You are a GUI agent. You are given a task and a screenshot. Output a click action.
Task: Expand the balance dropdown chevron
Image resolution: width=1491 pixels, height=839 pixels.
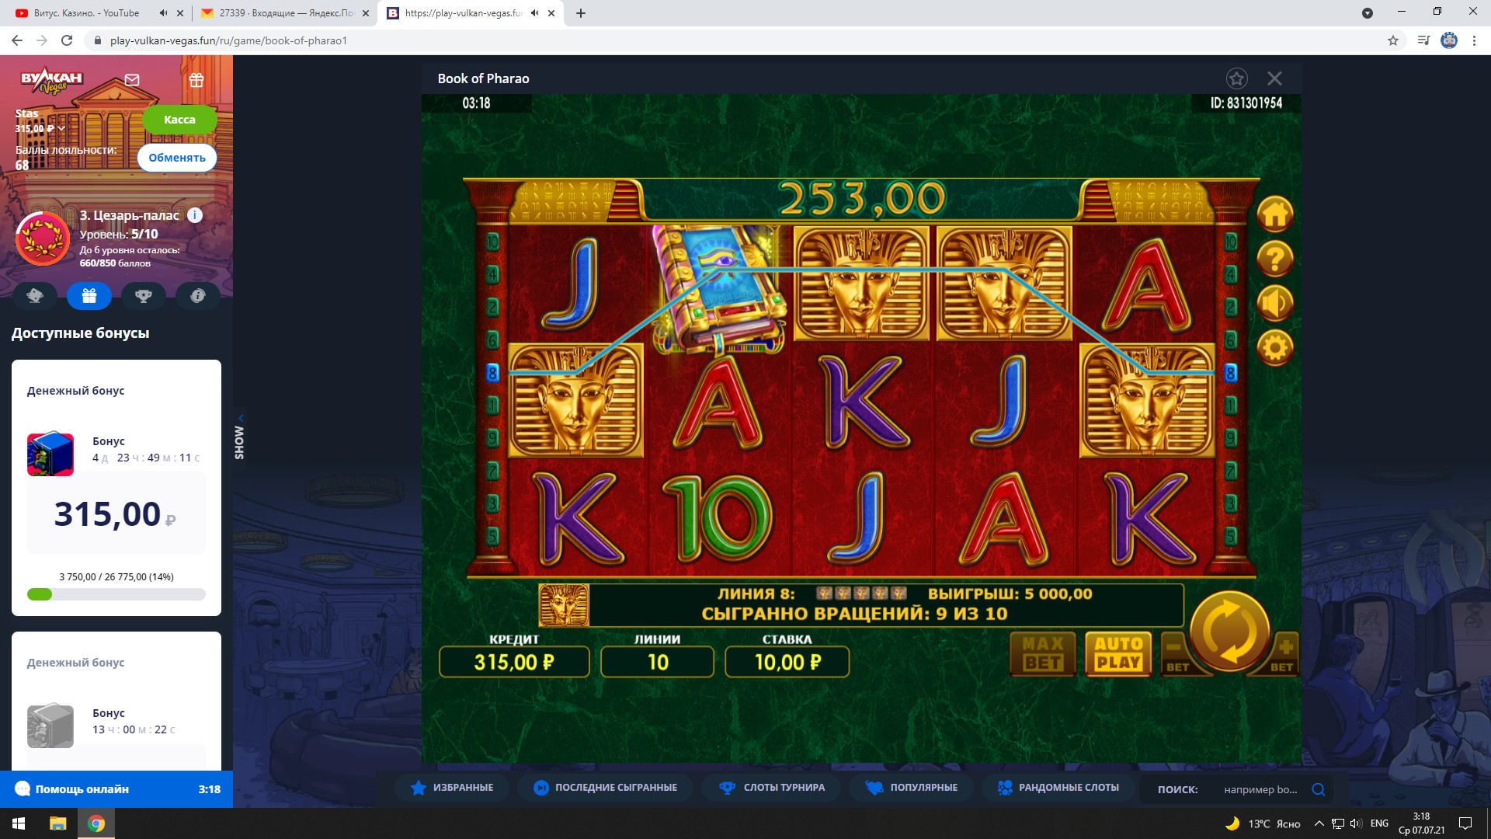pyautogui.click(x=61, y=129)
